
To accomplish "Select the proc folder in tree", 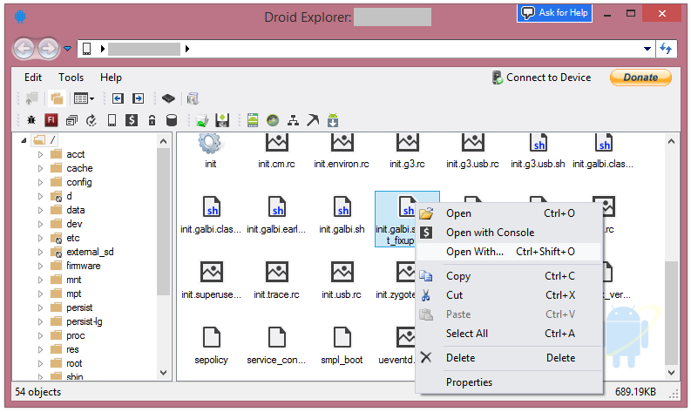I will click(x=75, y=335).
